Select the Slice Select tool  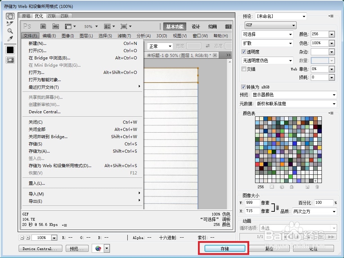point(10,23)
